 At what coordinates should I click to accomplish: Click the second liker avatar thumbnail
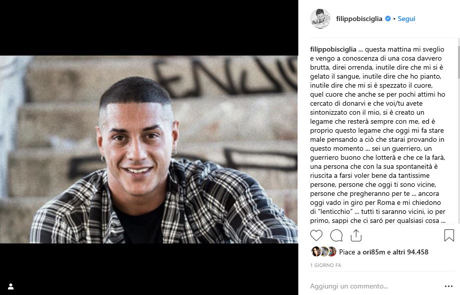pos(324,251)
